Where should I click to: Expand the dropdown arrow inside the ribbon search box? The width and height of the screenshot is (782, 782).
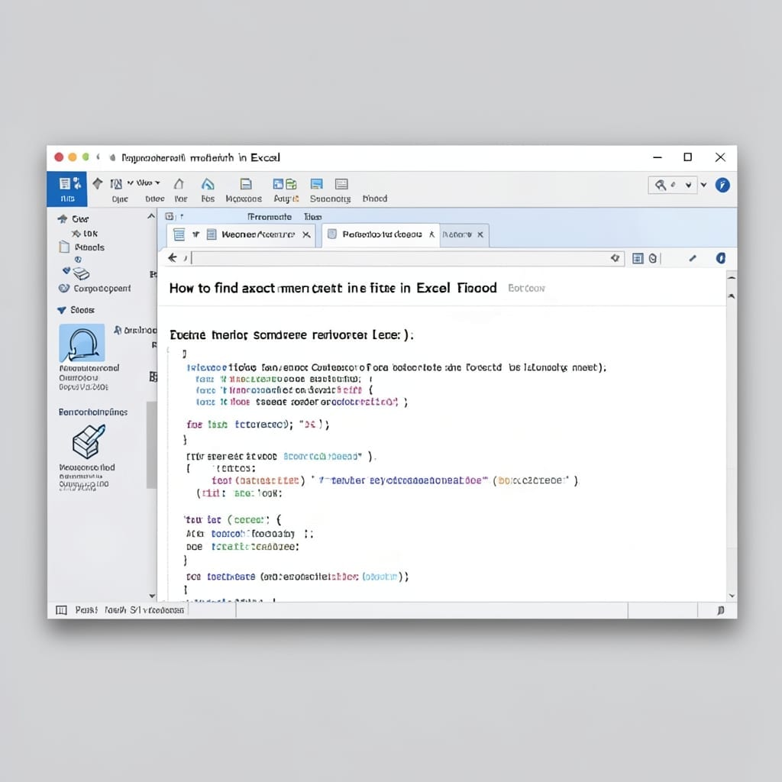tap(688, 186)
